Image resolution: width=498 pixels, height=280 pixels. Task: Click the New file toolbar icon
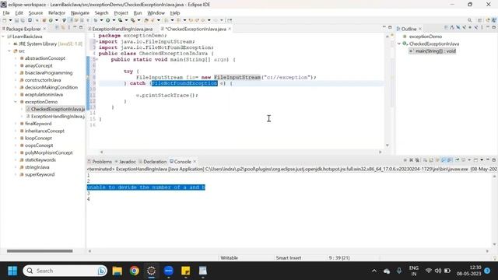point(5,20)
